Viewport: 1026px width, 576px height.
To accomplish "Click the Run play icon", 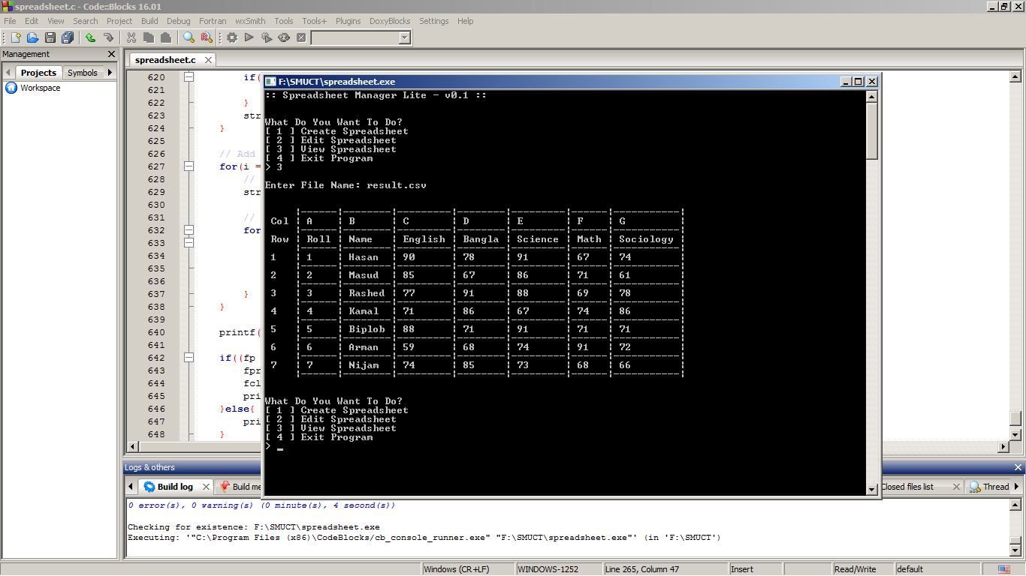I will (249, 37).
